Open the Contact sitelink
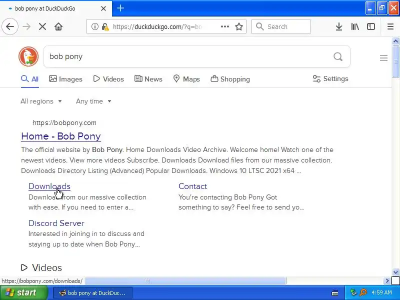This screenshot has width=400, height=300. 192,186
